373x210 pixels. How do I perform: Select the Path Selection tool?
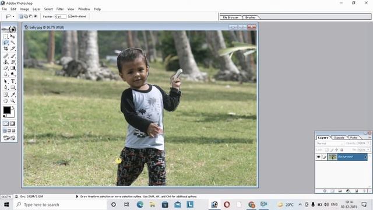tap(6, 82)
